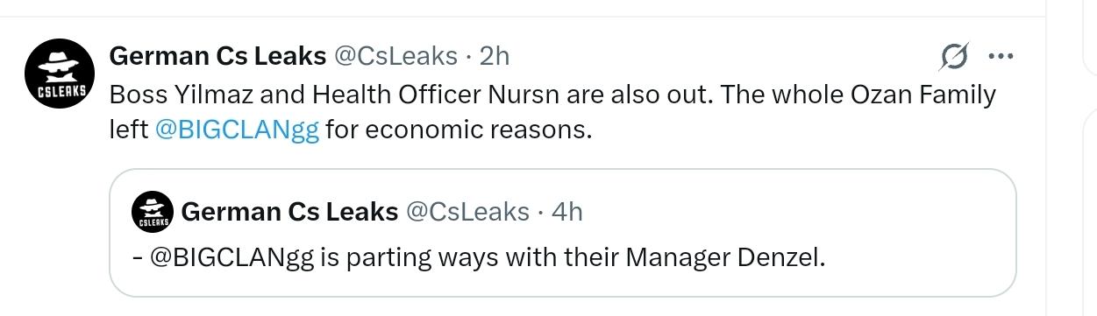Open the Grok explain icon on the tweet
Image resolution: width=1097 pixels, height=316 pixels.
click(x=953, y=58)
